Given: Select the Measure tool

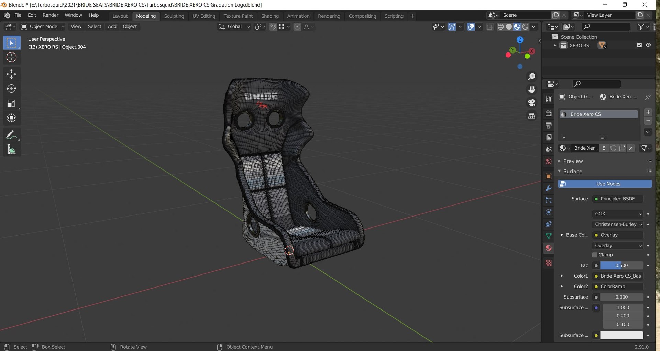Looking at the screenshot, I should click(x=11, y=150).
